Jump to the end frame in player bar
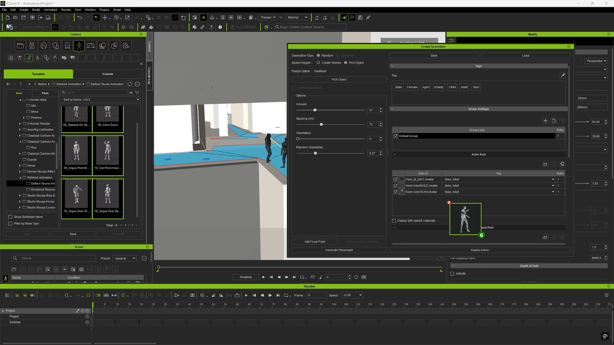Image resolution: width=614 pixels, height=345 pixels. (x=294, y=277)
